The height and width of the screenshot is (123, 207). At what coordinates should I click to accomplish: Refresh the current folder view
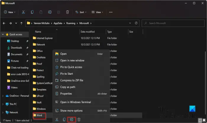[x=136, y=23]
